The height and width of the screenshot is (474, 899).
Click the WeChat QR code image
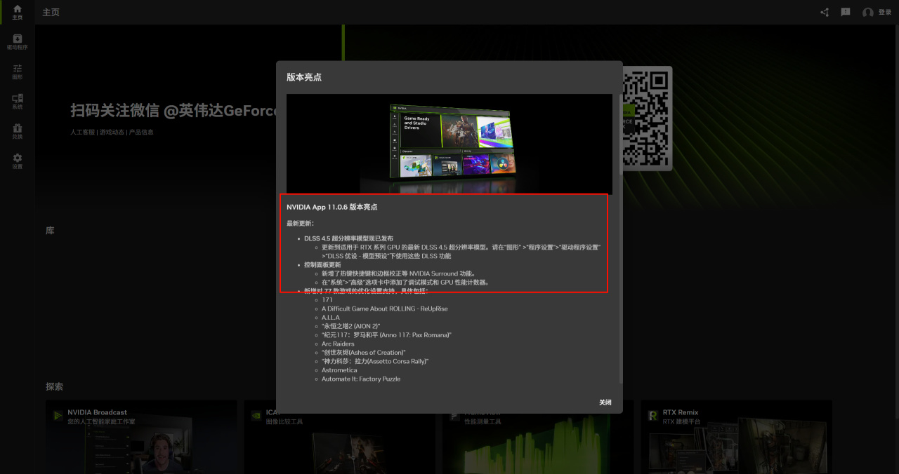tap(646, 118)
